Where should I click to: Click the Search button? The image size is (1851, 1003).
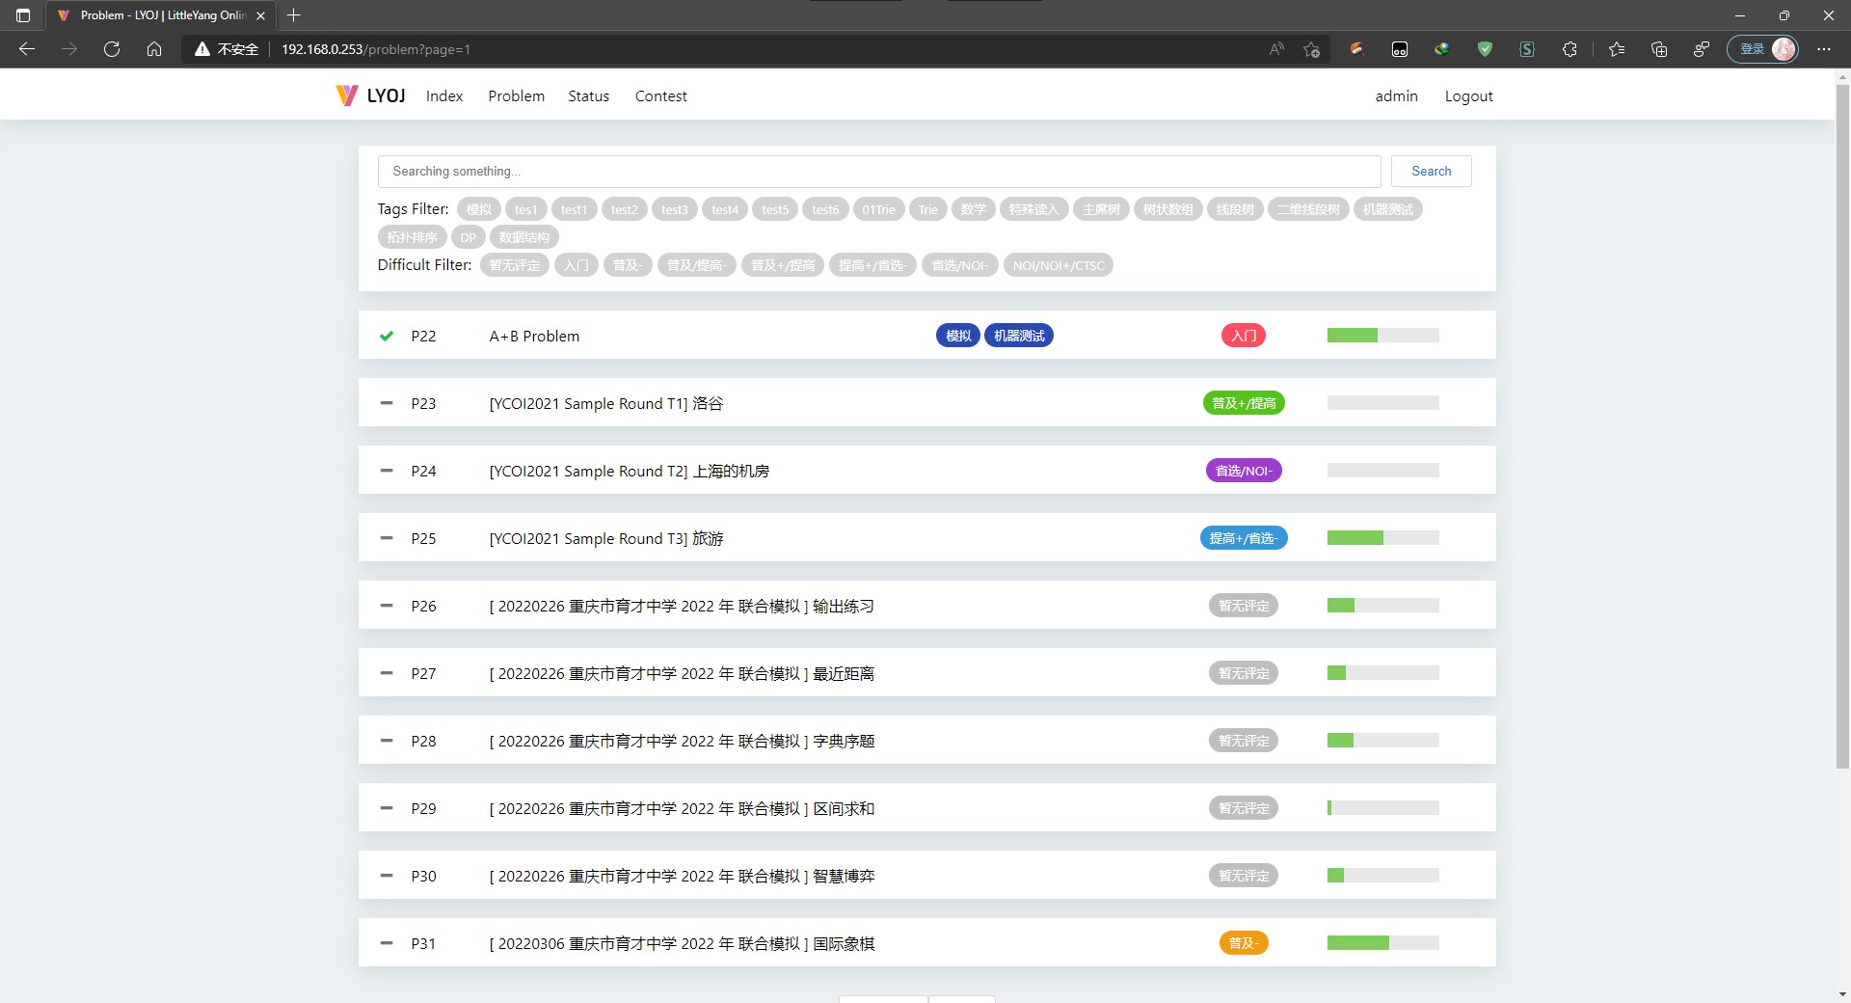point(1431,171)
